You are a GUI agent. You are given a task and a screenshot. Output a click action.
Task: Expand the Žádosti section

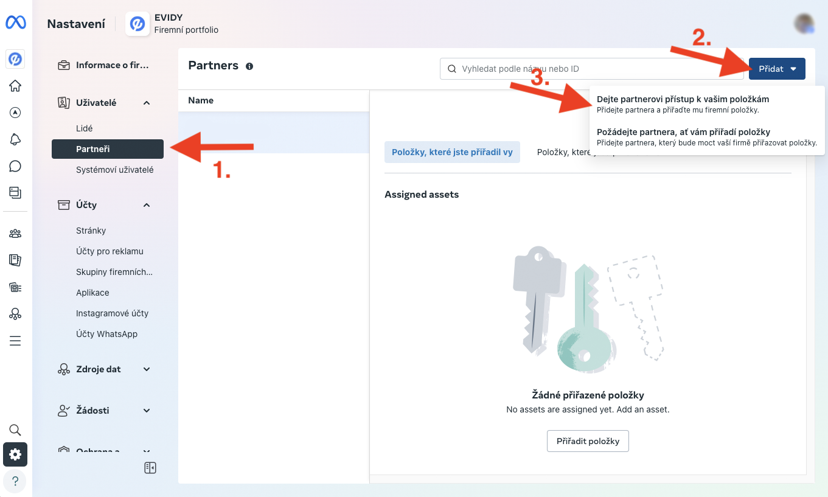(x=147, y=411)
